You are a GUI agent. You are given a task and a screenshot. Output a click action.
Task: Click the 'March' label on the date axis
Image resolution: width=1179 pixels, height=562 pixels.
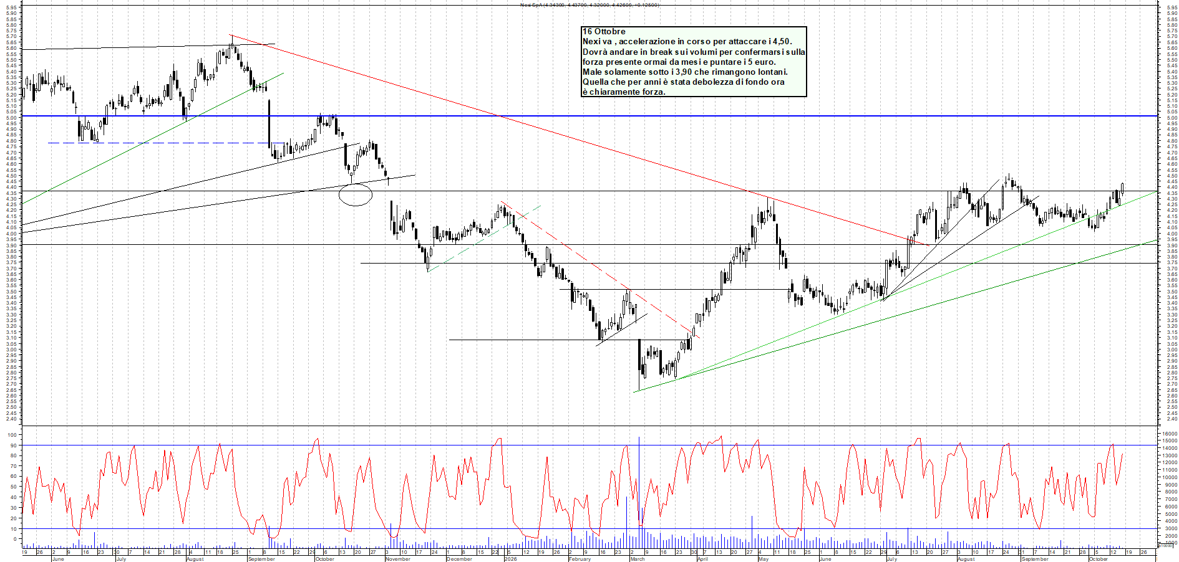pos(638,559)
